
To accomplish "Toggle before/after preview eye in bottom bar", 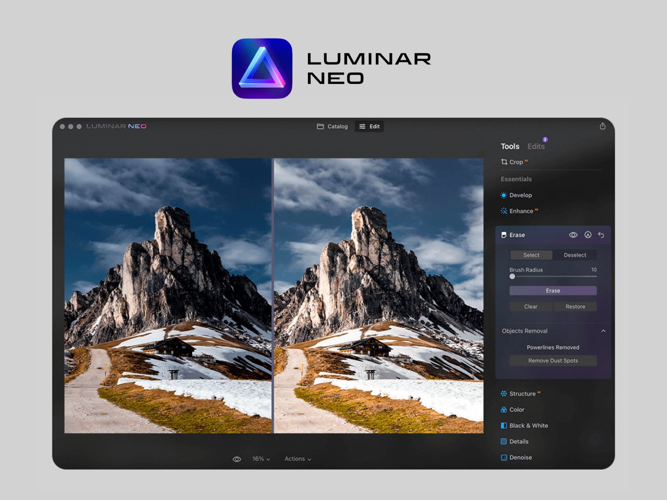I will (236, 459).
